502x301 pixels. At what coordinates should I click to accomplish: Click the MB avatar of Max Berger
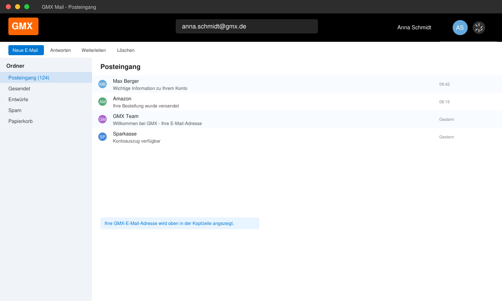(102, 84)
